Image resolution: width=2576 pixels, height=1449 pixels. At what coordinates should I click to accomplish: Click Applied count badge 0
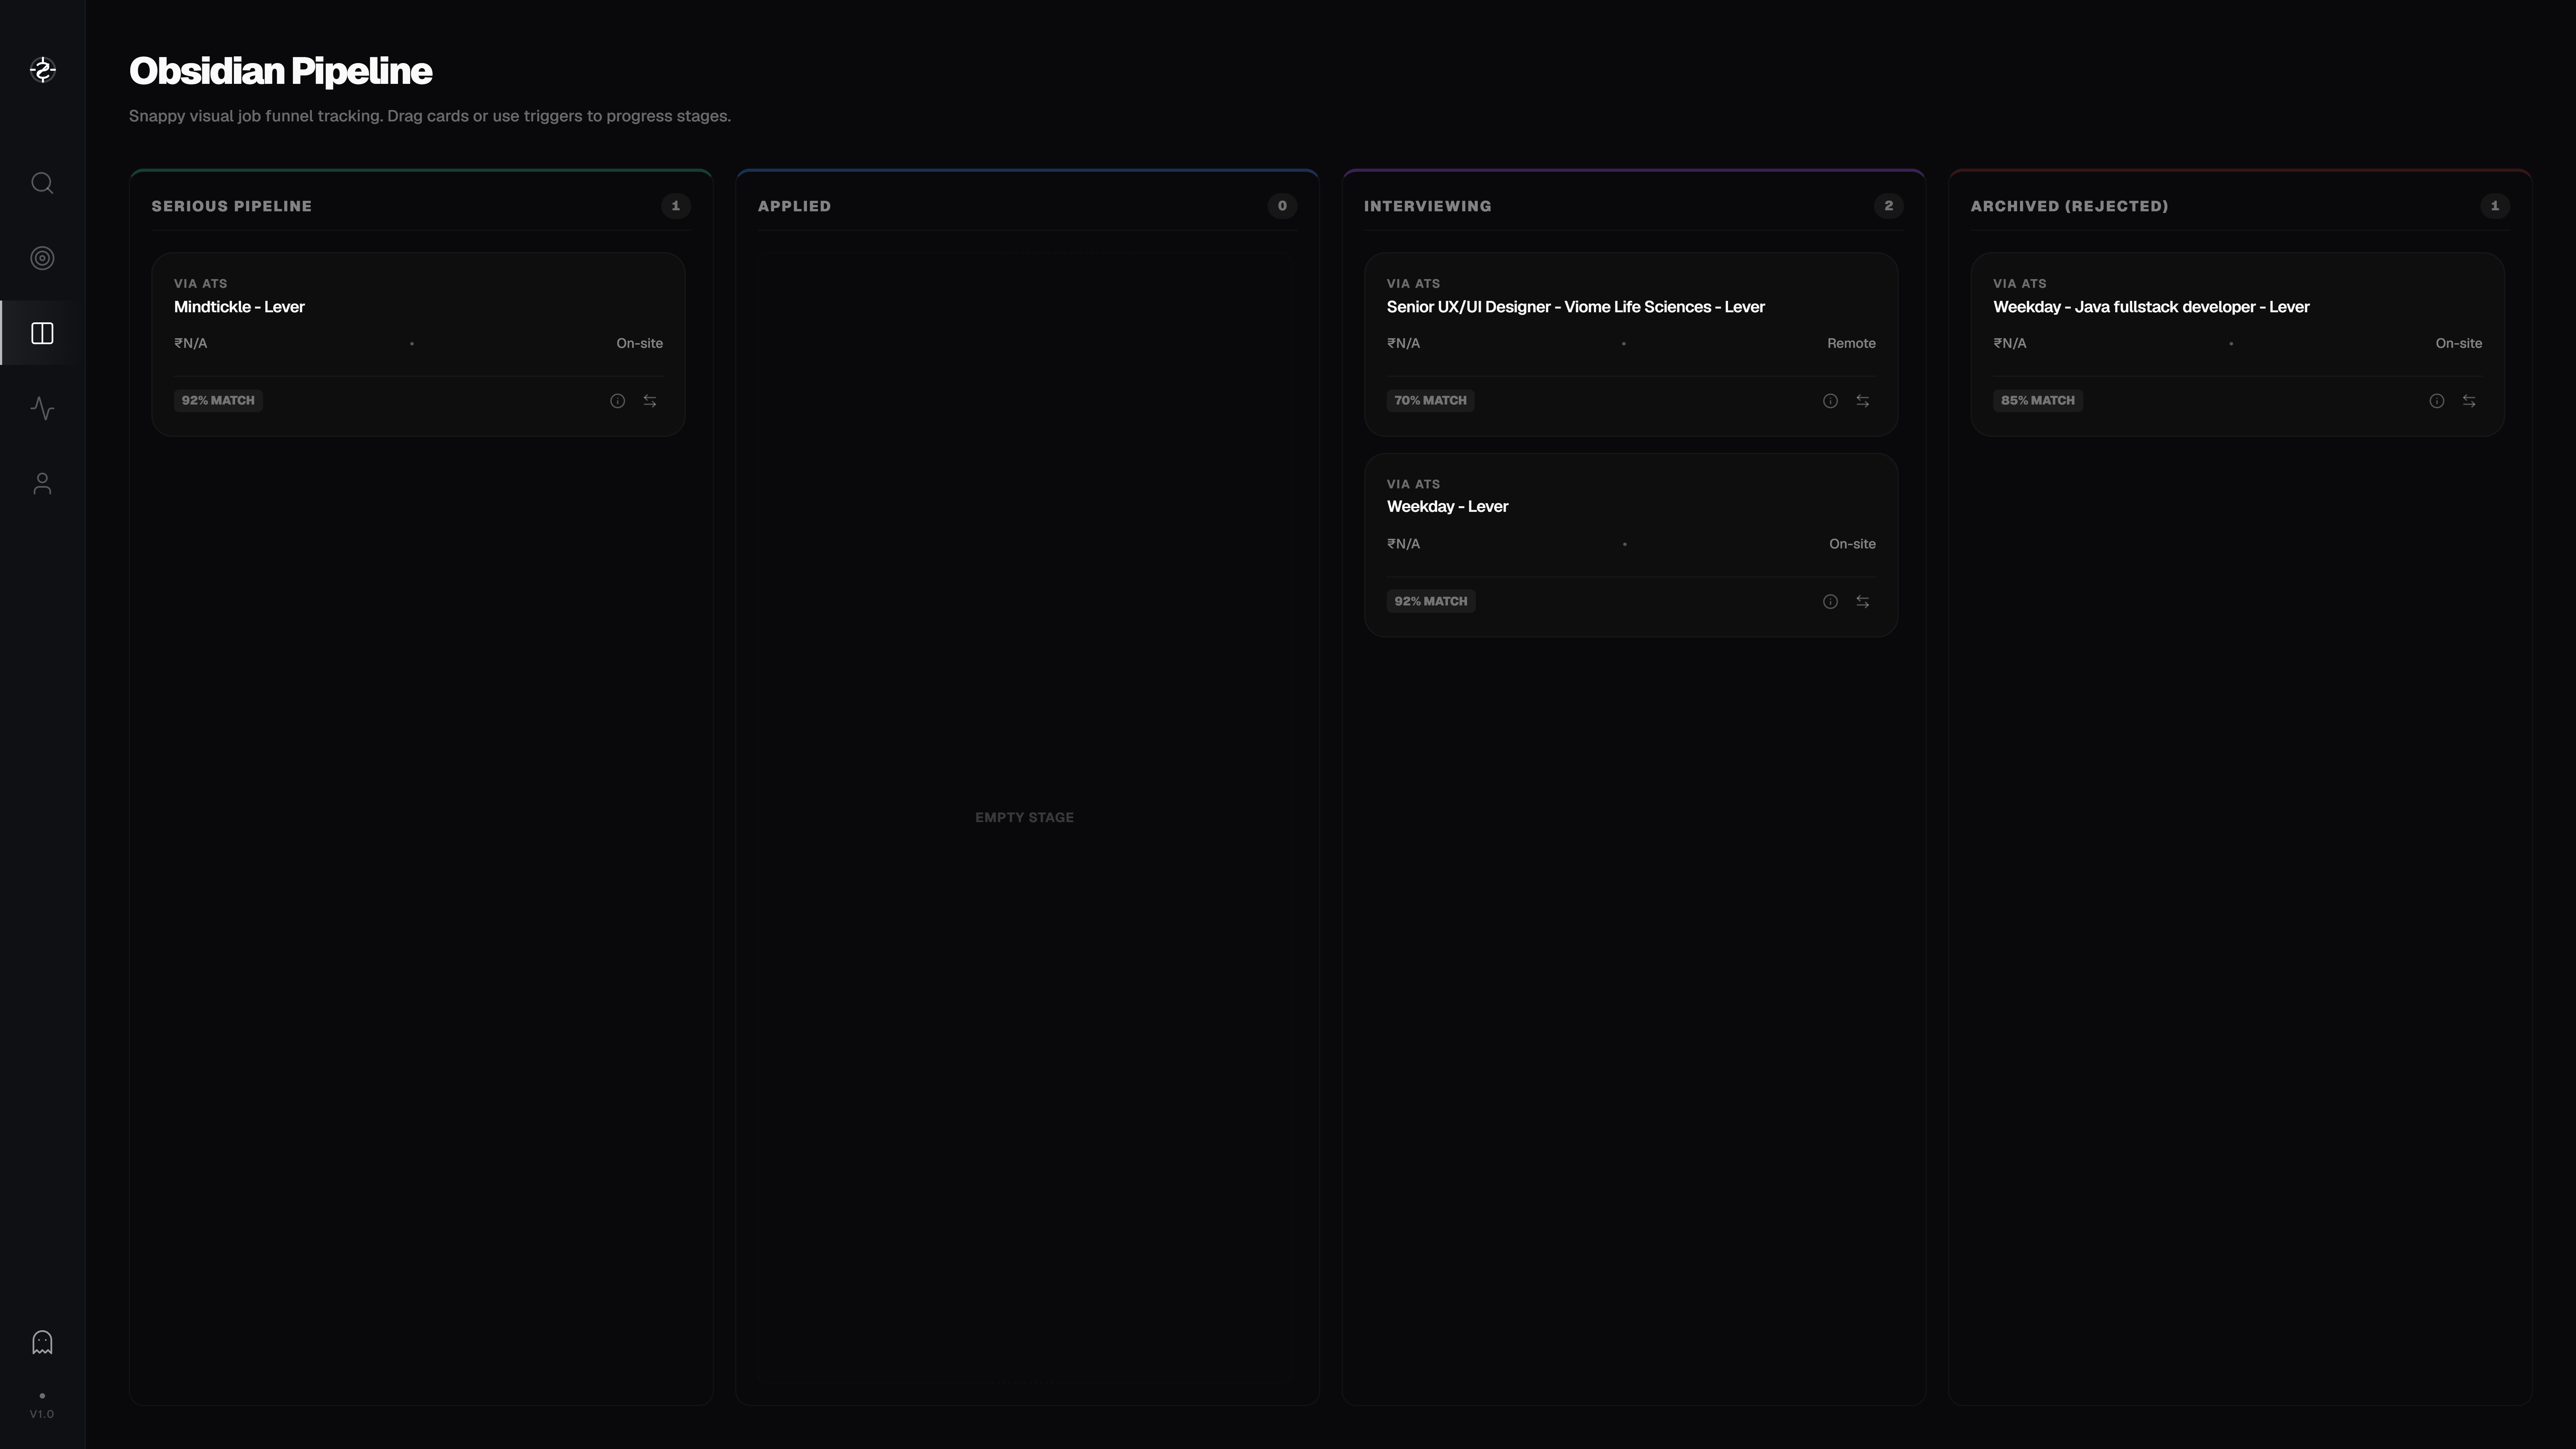click(x=1282, y=206)
